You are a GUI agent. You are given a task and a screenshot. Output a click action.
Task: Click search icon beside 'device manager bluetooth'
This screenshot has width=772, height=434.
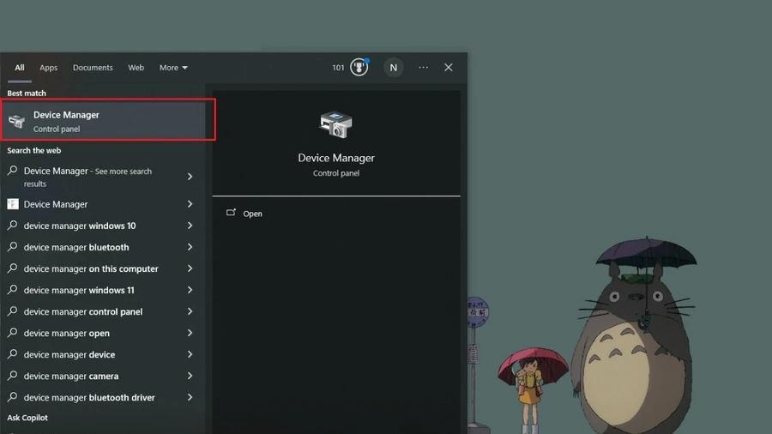(x=12, y=246)
